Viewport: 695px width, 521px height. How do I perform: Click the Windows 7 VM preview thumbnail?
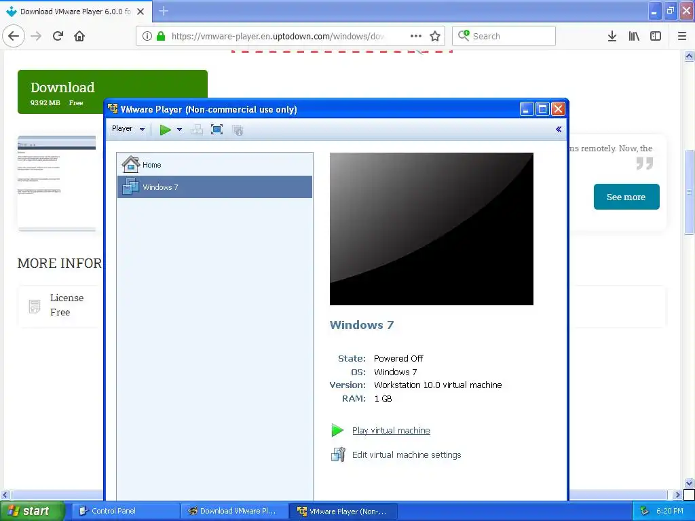(x=431, y=229)
